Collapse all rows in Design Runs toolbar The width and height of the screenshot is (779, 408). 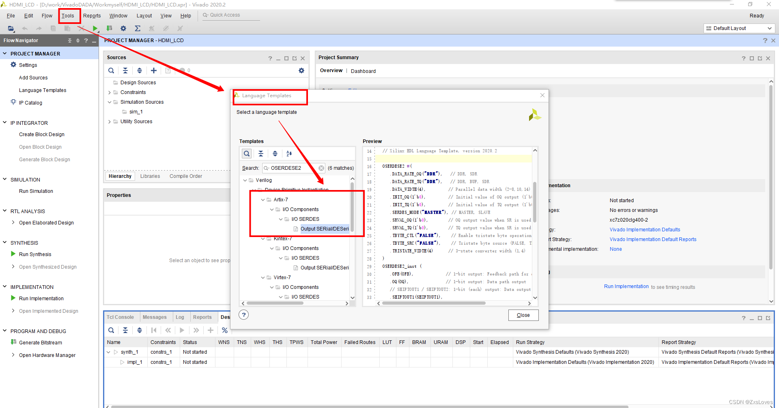125,330
